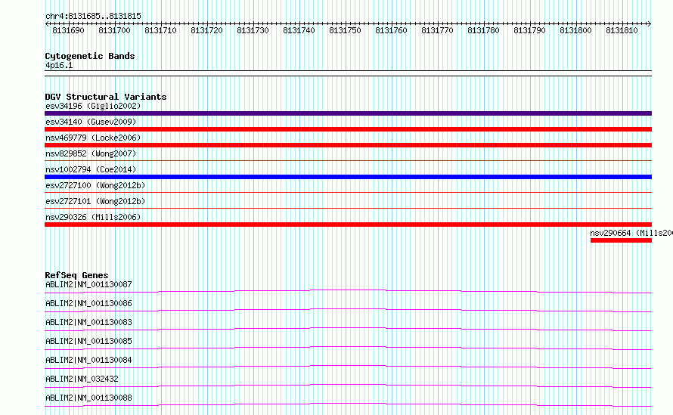The image size is (673, 415).
Task: Select the Cytogenetic Bands track title
Action: (x=90, y=56)
